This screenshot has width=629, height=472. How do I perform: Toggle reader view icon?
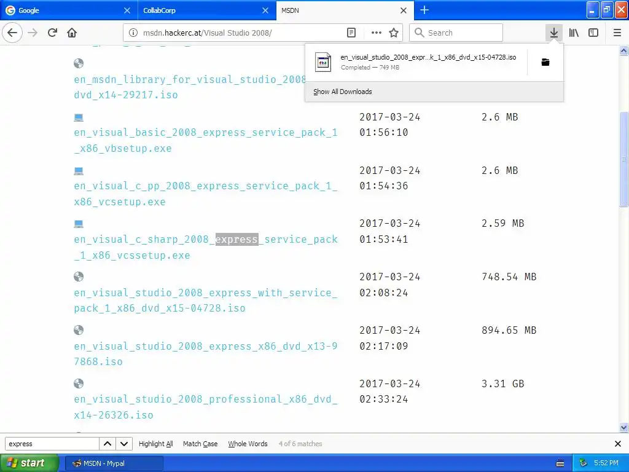pyautogui.click(x=351, y=33)
